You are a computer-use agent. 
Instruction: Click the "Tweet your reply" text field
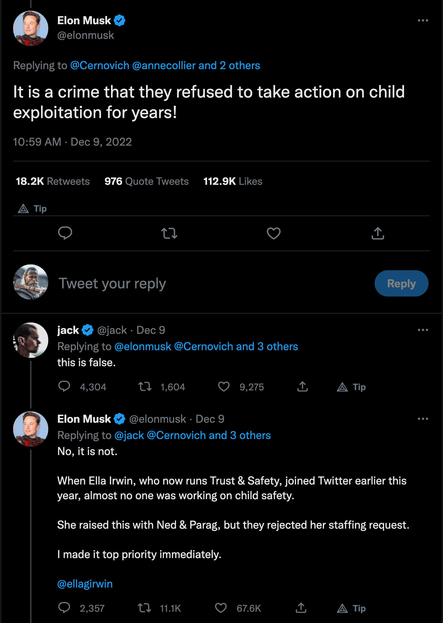coord(112,283)
